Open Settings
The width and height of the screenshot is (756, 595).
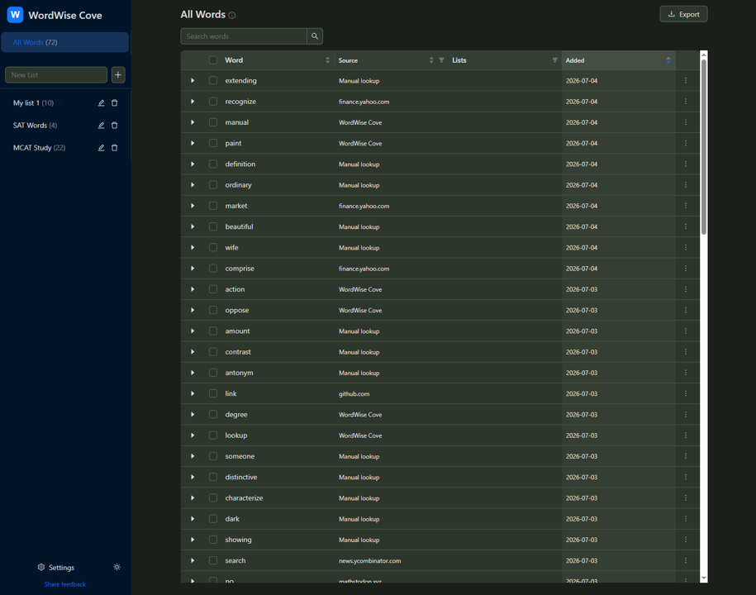(x=56, y=568)
